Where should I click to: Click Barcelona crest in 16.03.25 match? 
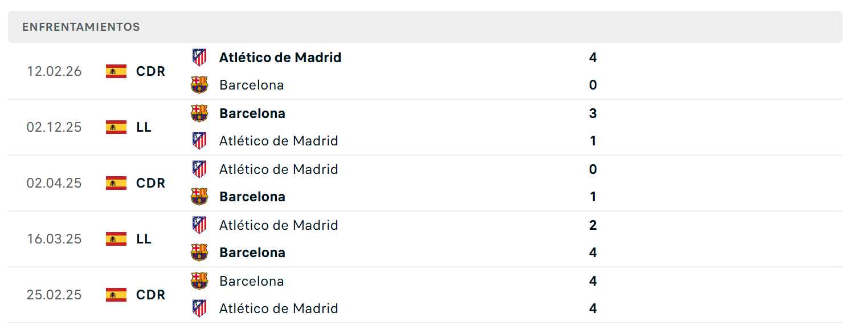pyautogui.click(x=199, y=253)
